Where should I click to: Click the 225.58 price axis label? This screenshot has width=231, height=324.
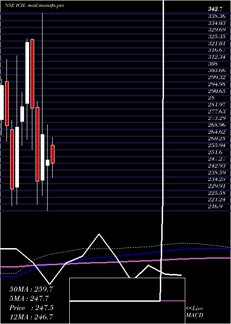[x=217, y=193]
